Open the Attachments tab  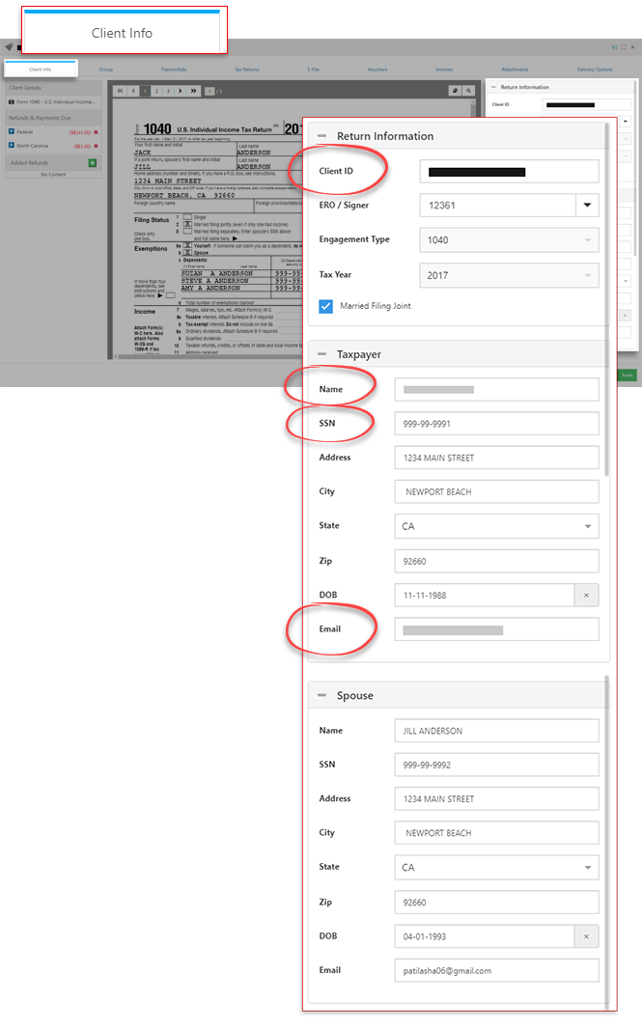click(x=515, y=70)
